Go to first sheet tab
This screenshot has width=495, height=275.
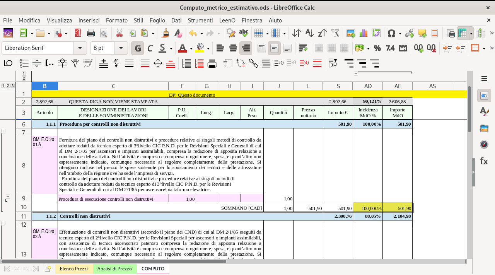click(7, 269)
